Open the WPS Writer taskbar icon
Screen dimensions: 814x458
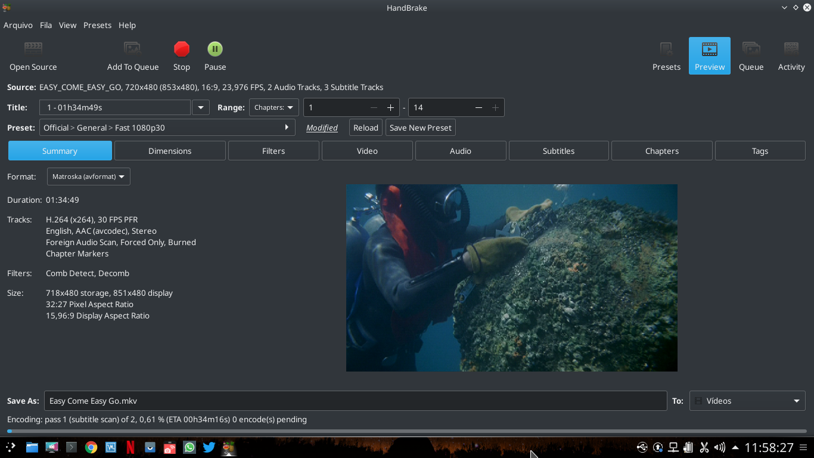pyautogui.click(x=111, y=447)
